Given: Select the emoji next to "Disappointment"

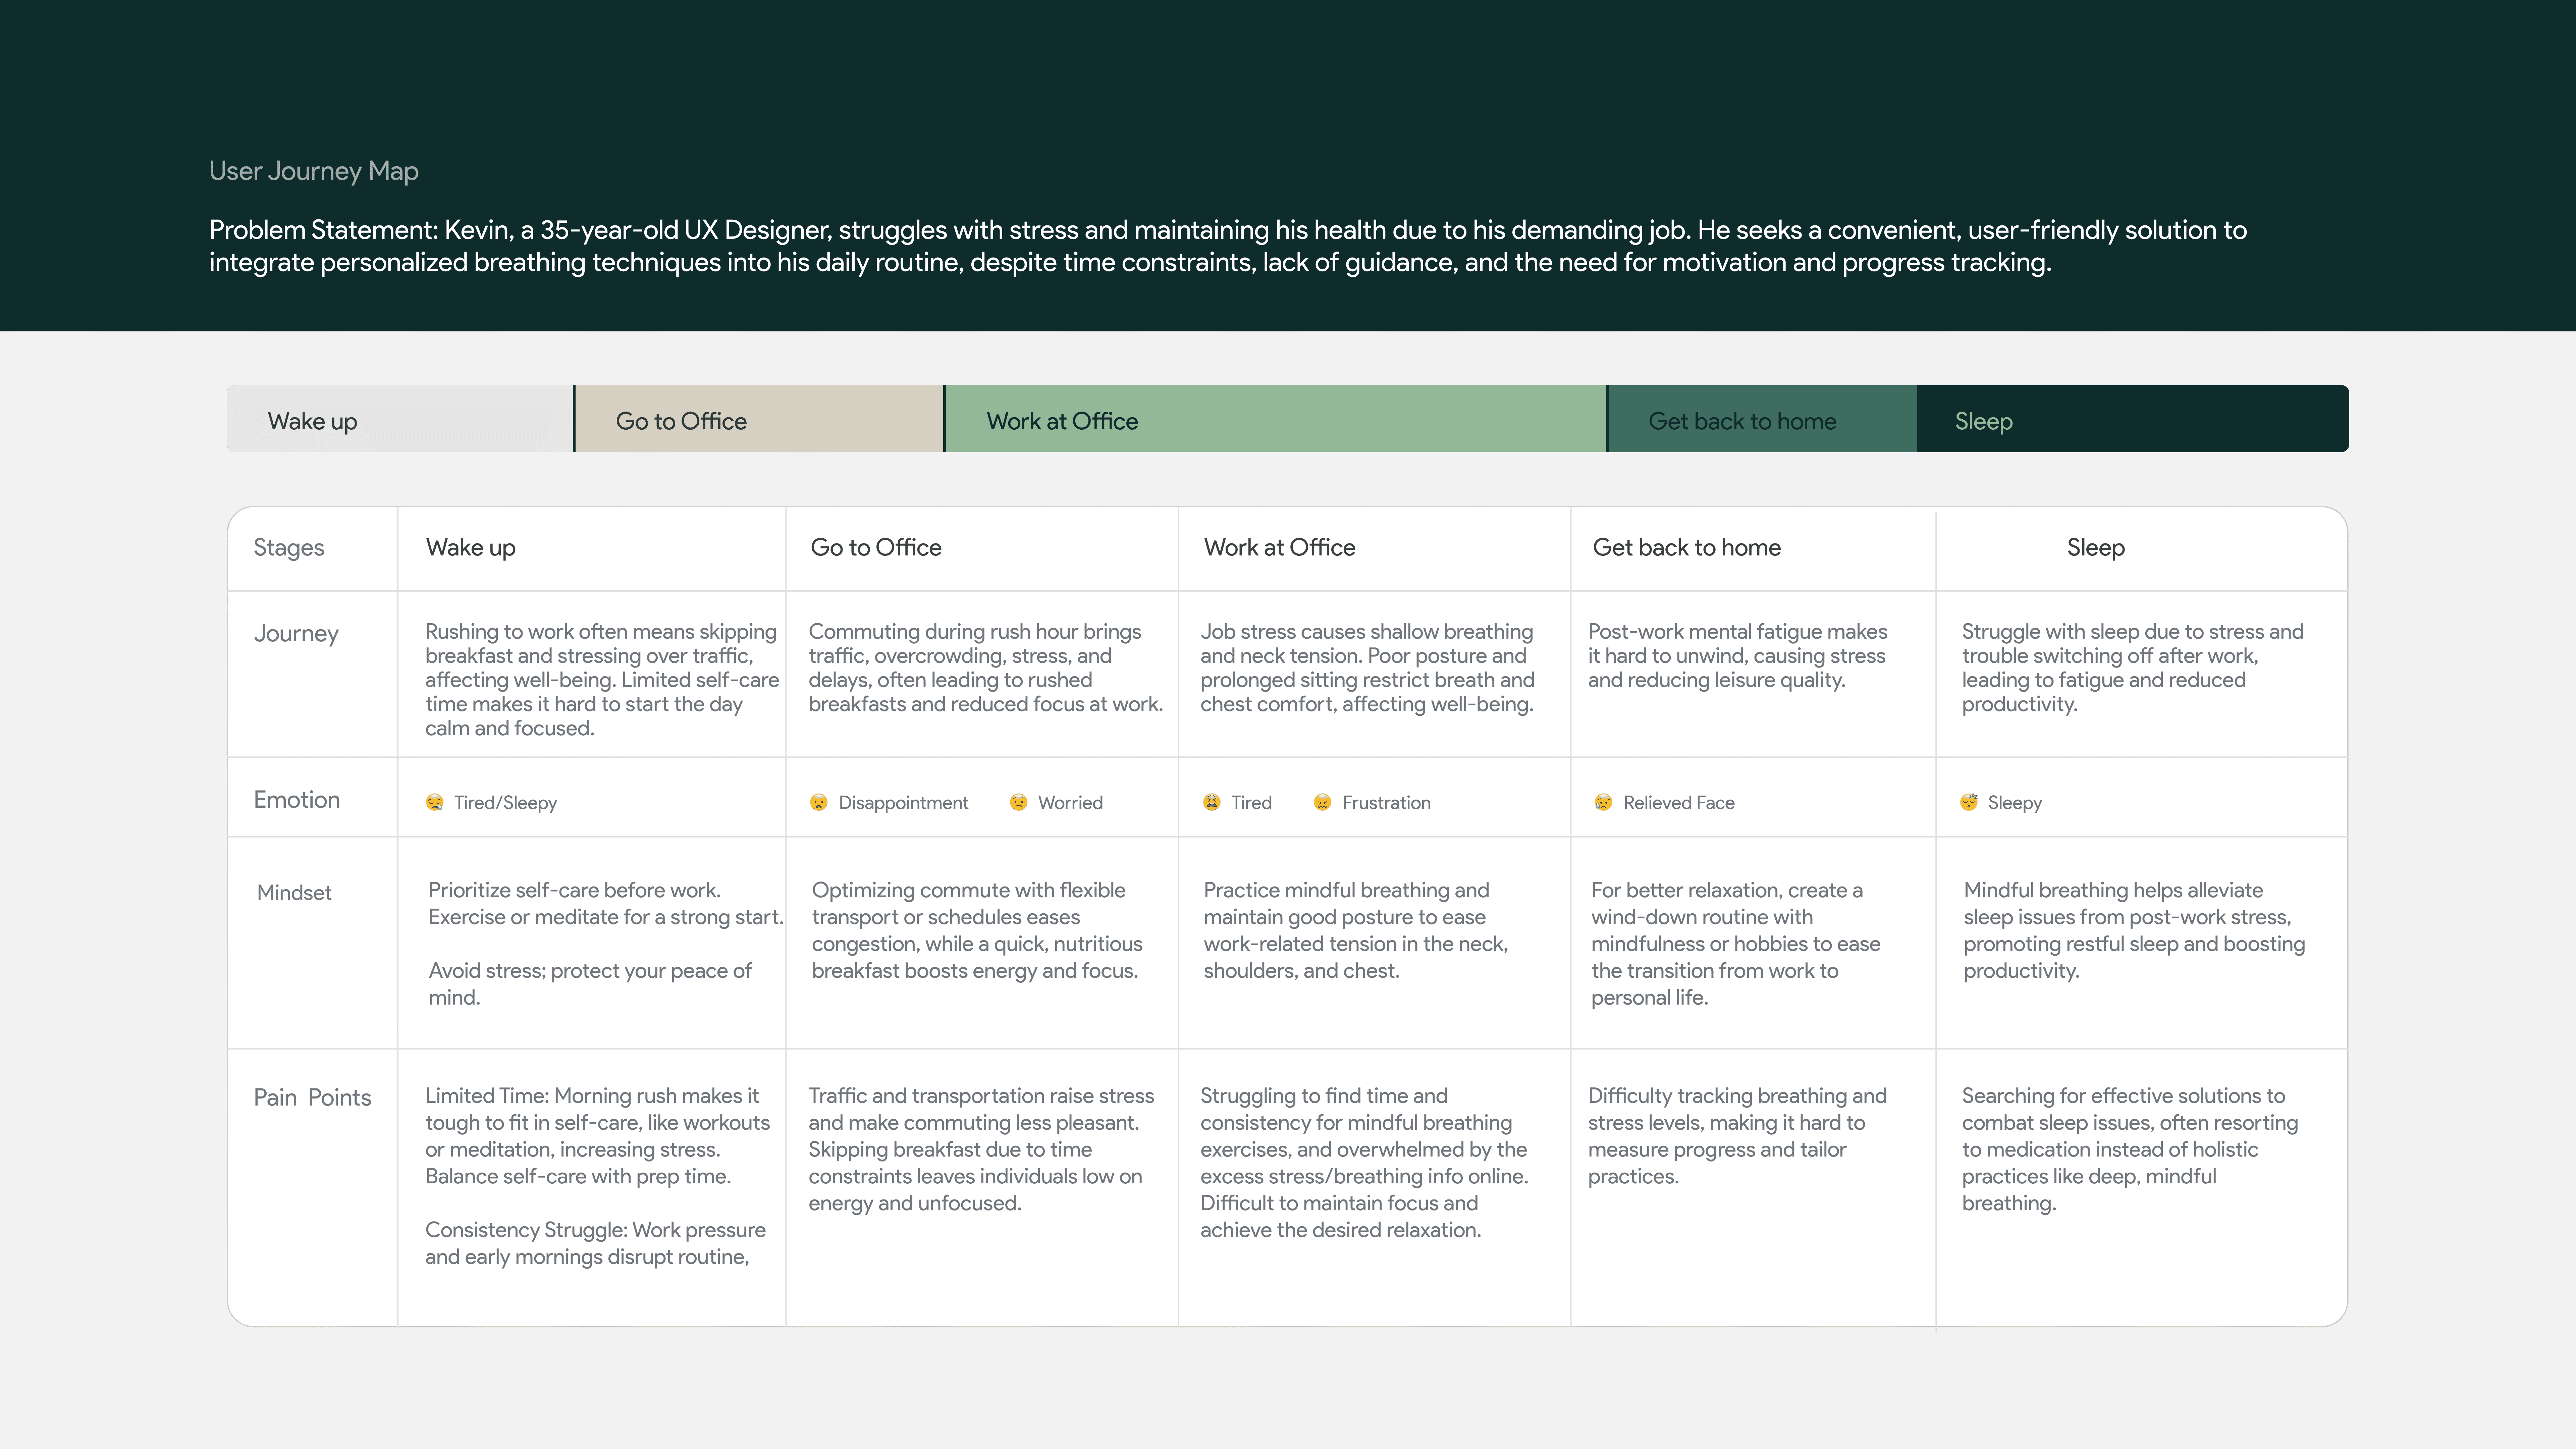Looking at the screenshot, I should pos(819,802).
